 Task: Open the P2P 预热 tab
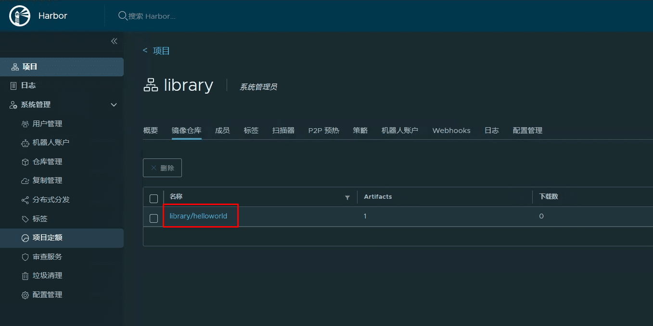[x=324, y=131]
